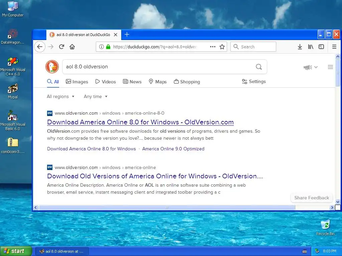Select the com0com zip folder icon
This screenshot has height=256, width=342.
point(13,146)
